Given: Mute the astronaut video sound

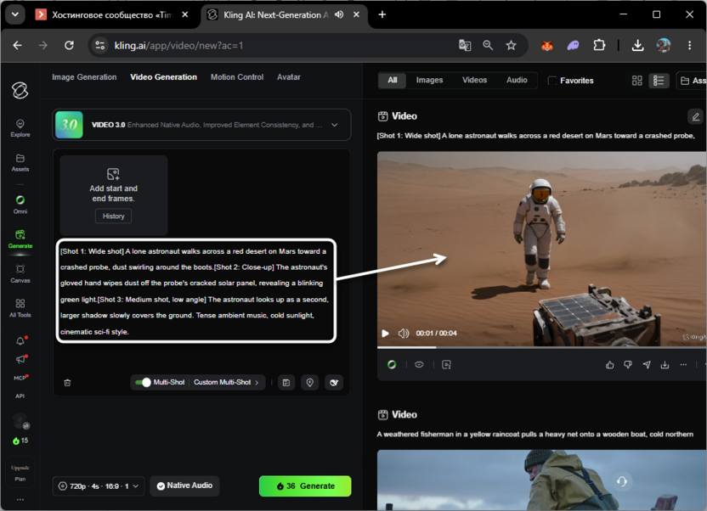Looking at the screenshot, I should click(x=403, y=333).
